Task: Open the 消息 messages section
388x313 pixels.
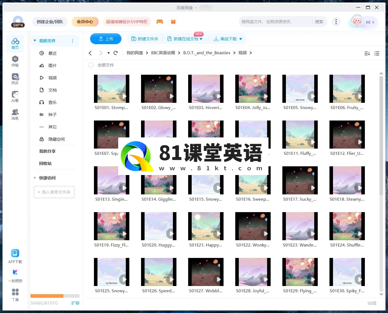Action: point(15,114)
